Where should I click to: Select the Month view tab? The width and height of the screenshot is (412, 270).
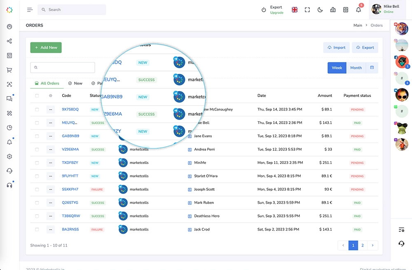tap(356, 68)
